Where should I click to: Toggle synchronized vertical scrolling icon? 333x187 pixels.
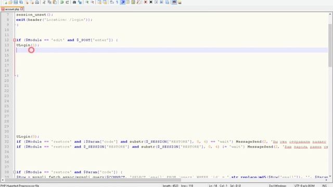click(x=99, y=2)
